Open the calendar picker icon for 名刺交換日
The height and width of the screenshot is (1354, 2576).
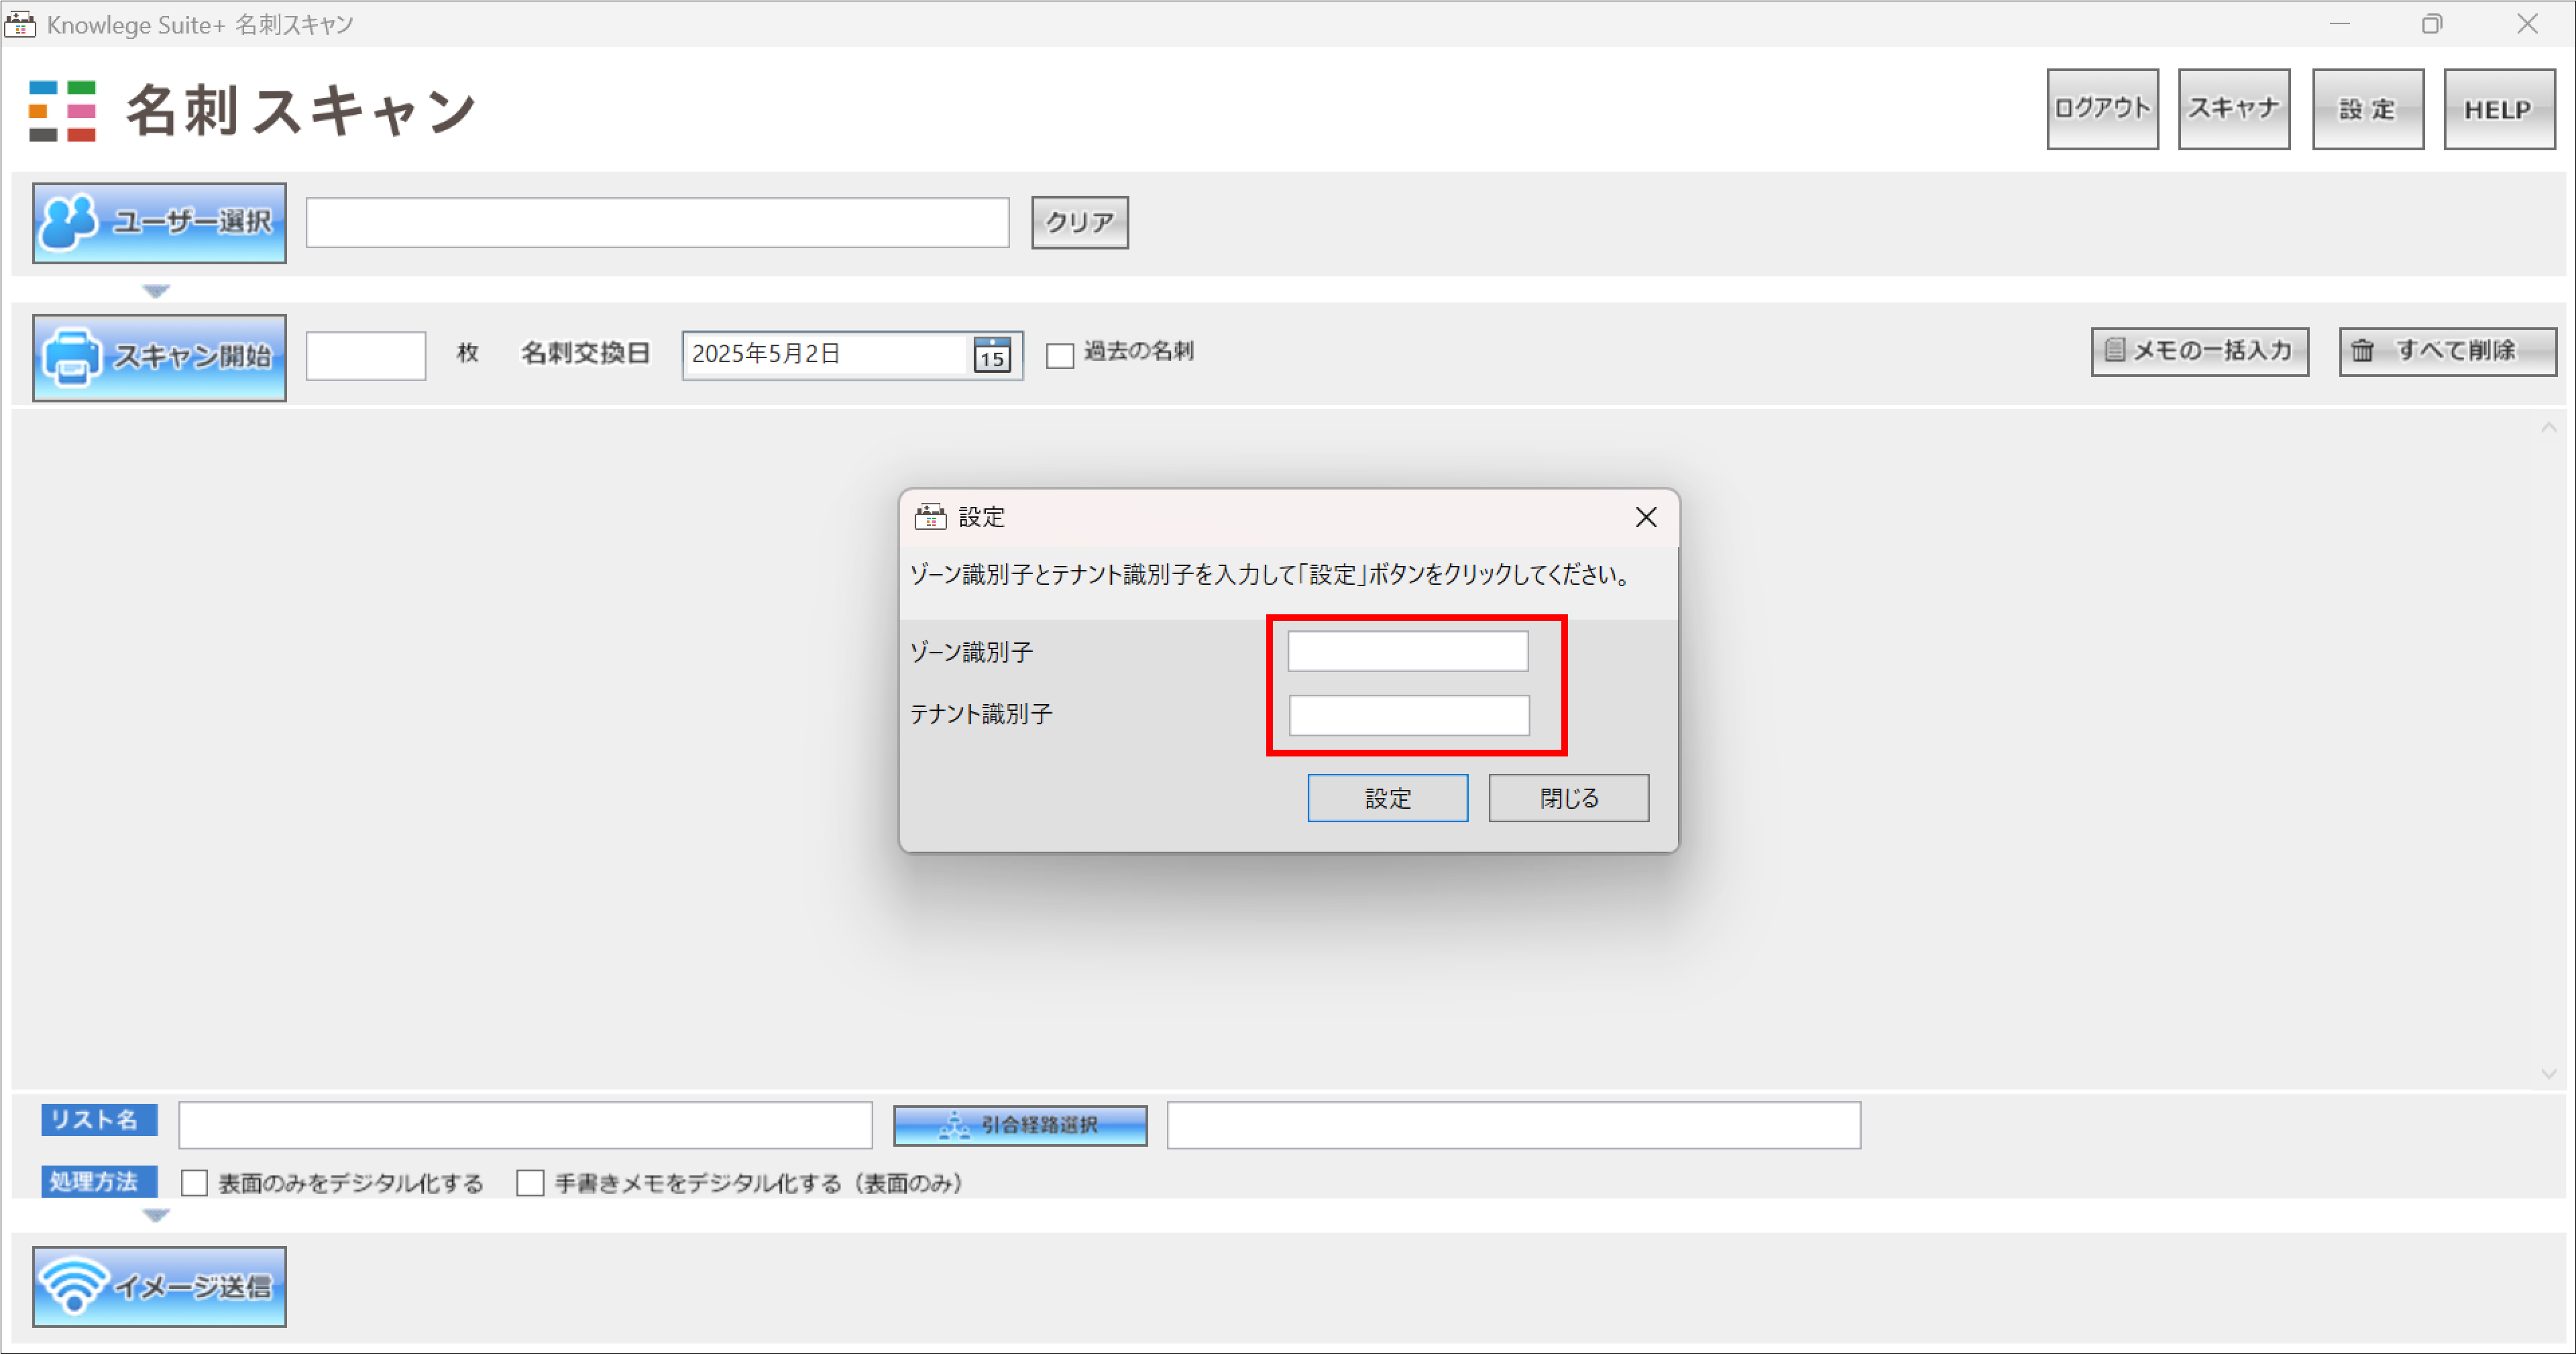point(991,354)
